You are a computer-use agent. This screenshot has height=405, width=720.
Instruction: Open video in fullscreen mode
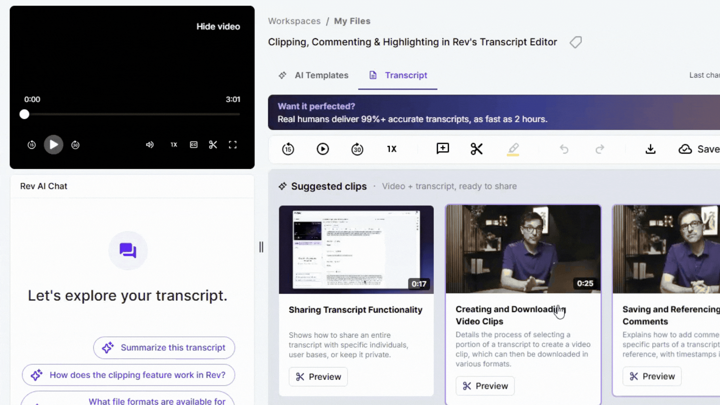232,145
